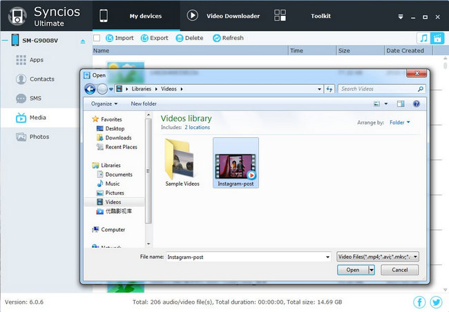Viewport: 449px width, 312px height.
Task: Open the Video Files type filter
Action: pos(378,257)
